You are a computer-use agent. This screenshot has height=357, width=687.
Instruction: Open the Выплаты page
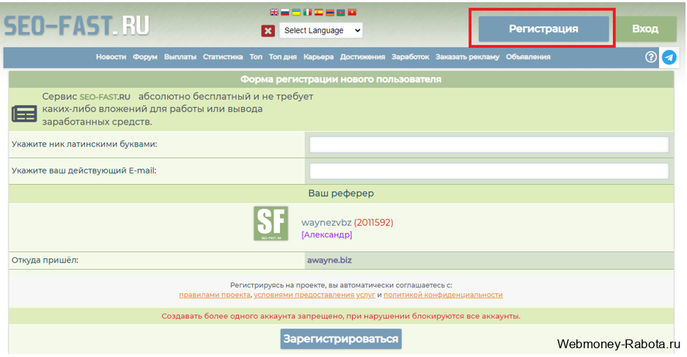(180, 57)
